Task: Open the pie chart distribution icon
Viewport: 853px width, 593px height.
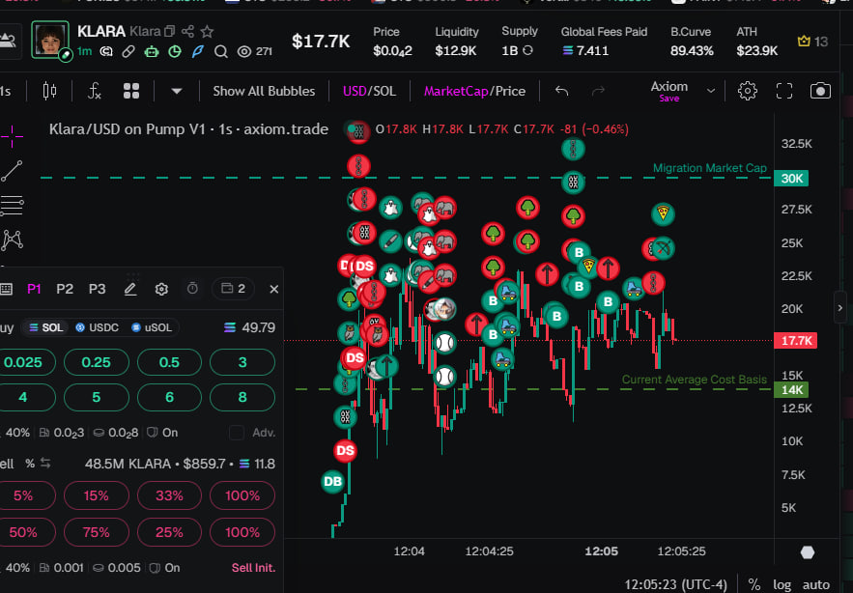Action: point(175,52)
